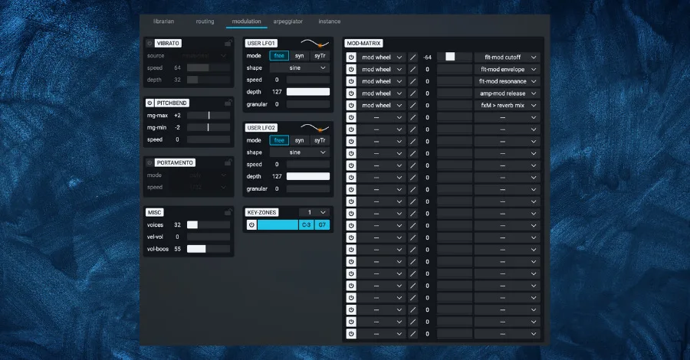This screenshot has height=360, width=690.
Task: Click the Pitchbend rng-min slider
Action: [x=209, y=127]
